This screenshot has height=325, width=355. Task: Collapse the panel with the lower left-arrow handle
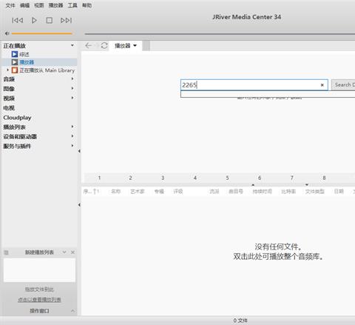click(x=79, y=205)
